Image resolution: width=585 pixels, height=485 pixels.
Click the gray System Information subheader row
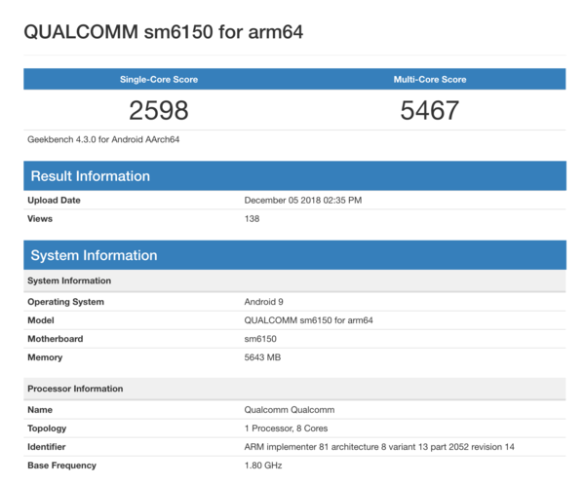294,280
